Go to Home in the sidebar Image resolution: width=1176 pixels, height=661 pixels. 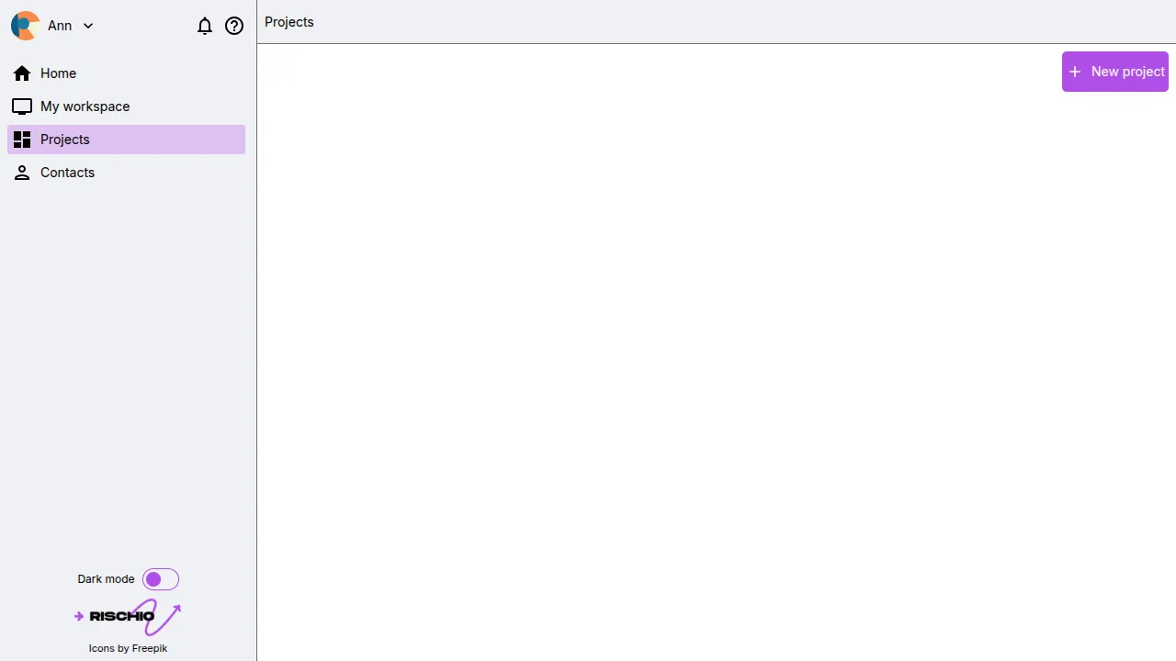[x=59, y=73]
